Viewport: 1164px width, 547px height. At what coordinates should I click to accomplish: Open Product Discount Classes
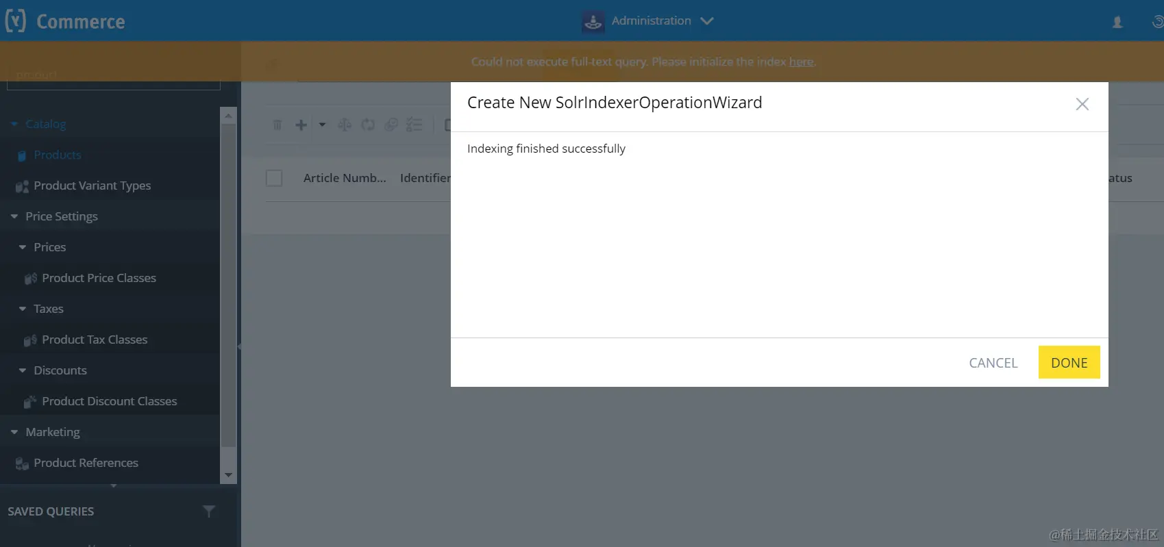(x=110, y=401)
